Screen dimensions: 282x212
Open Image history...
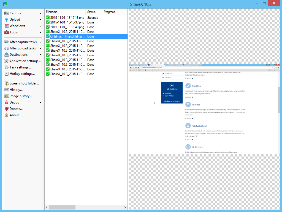pyautogui.click(x=23, y=96)
